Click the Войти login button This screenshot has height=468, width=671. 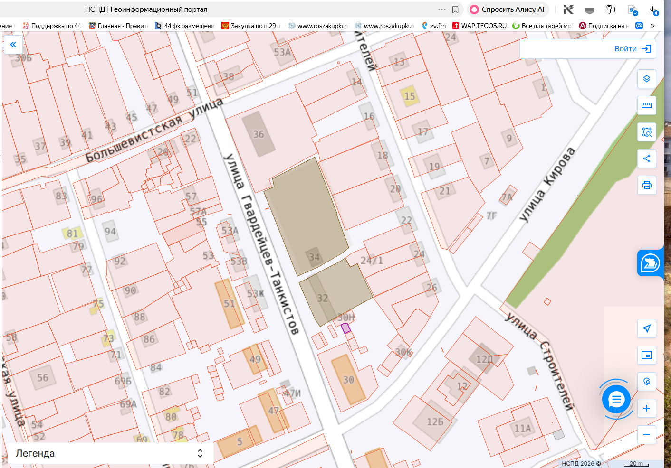click(633, 49)
